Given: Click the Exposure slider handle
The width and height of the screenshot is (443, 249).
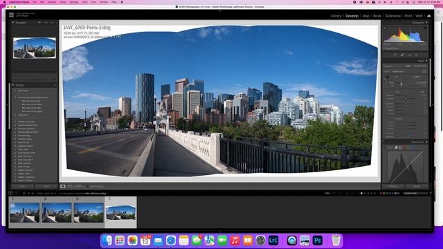Looking at the screenshot, I should (406, 95).
